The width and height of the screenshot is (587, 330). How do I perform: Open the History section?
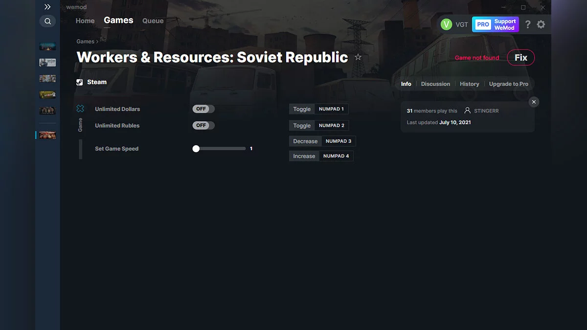pyautogui.click(x=469, y=84)
